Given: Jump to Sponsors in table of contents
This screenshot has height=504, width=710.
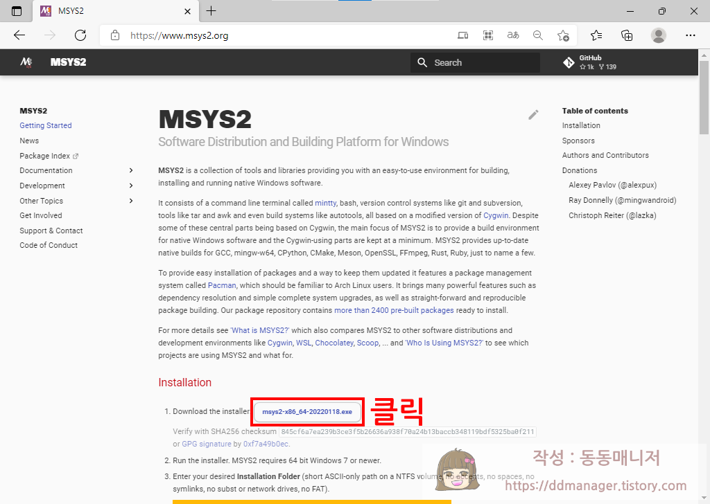Looking at the screenshot, I should coord(578,141).
